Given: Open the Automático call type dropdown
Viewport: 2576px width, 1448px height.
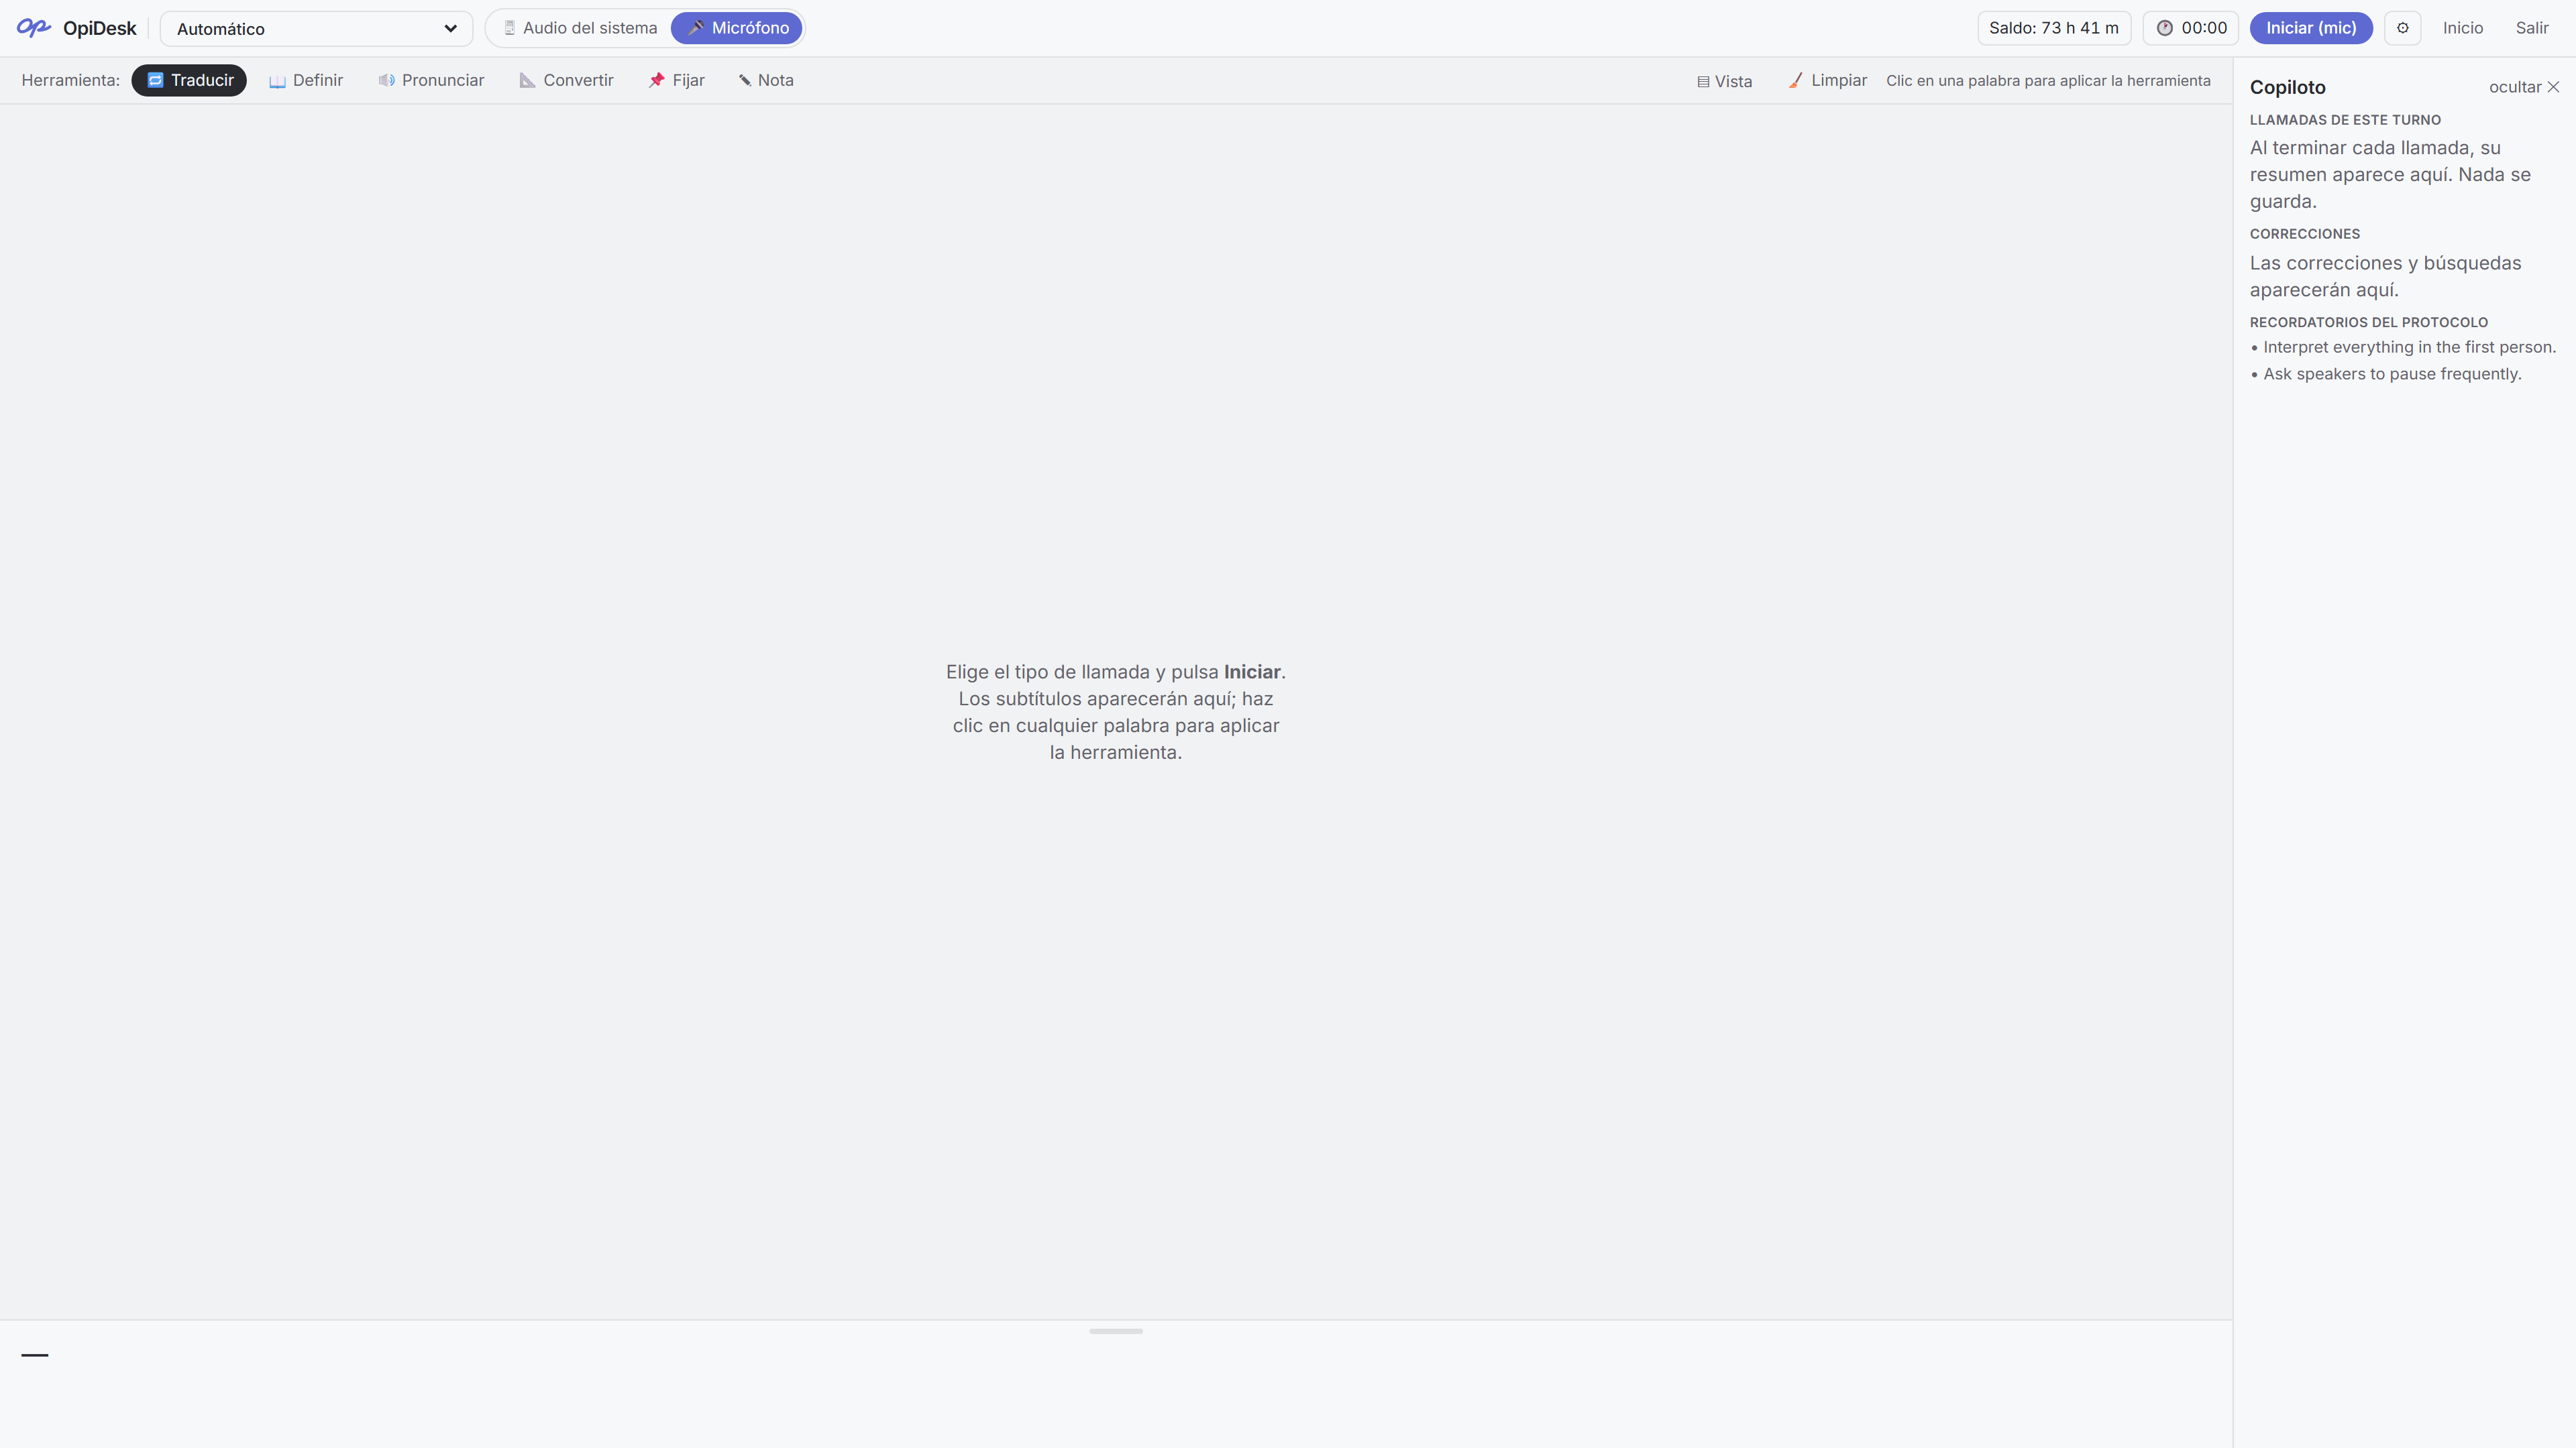Looking at the screenshot, I should point(316,29).
